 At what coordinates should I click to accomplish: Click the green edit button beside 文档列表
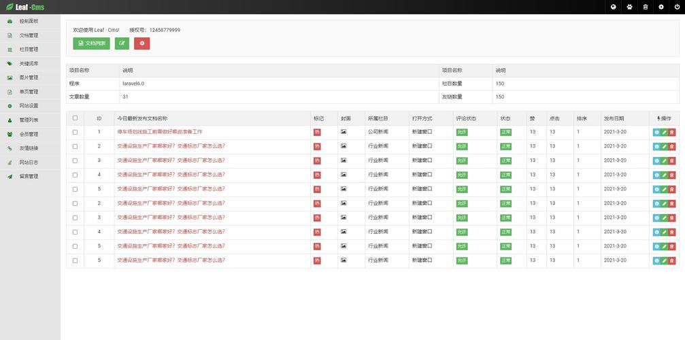click(x=122, y=43)
